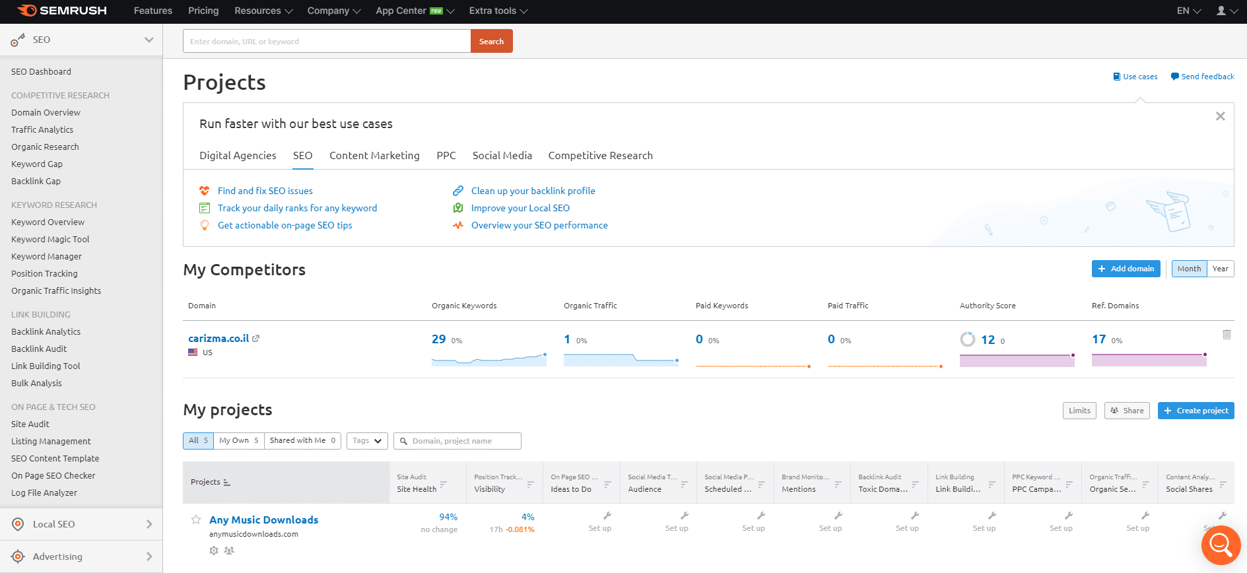Screen dimensions: 1247x573
Task: Open the Extra tools dropdown
Action: [498, 11]
